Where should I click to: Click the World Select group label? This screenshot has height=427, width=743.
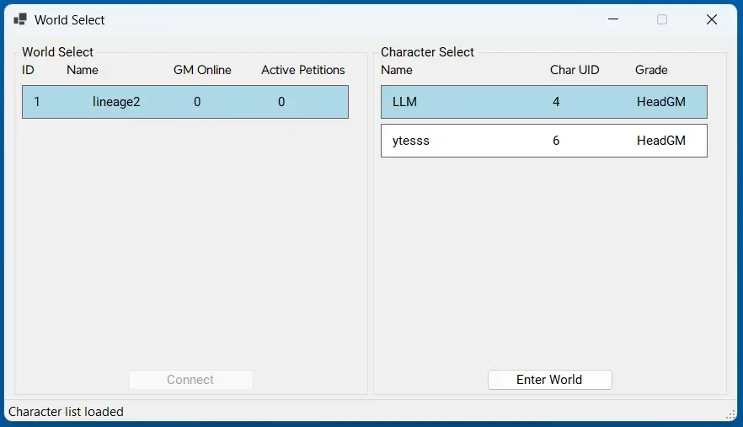pos(58,52)
